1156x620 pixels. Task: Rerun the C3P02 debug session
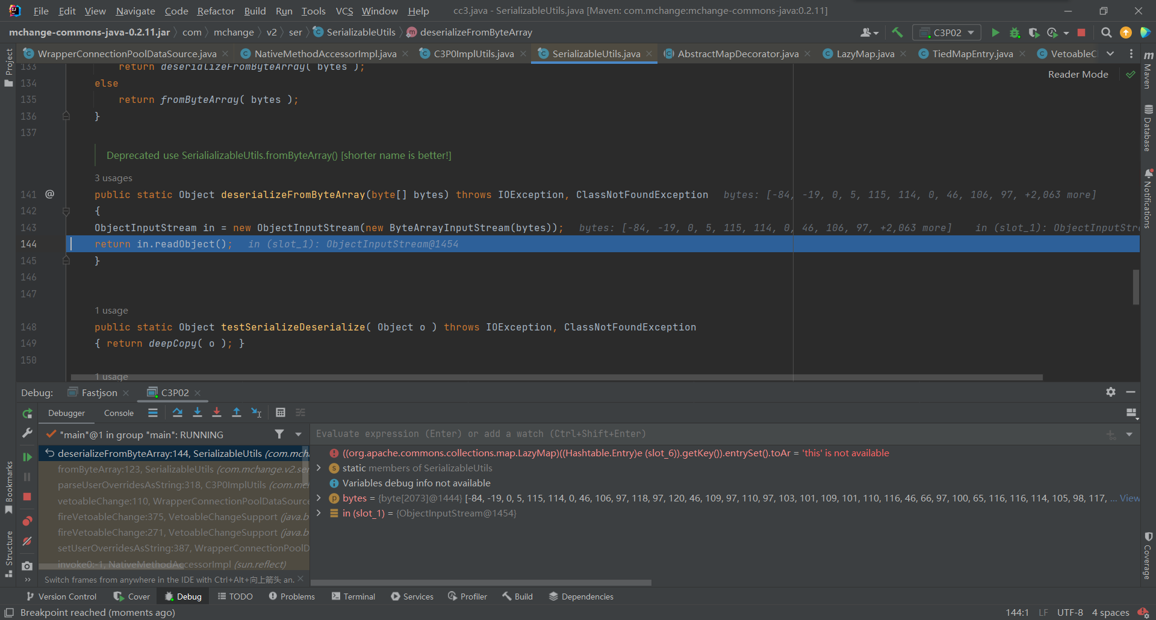click(x=27, y=414)
